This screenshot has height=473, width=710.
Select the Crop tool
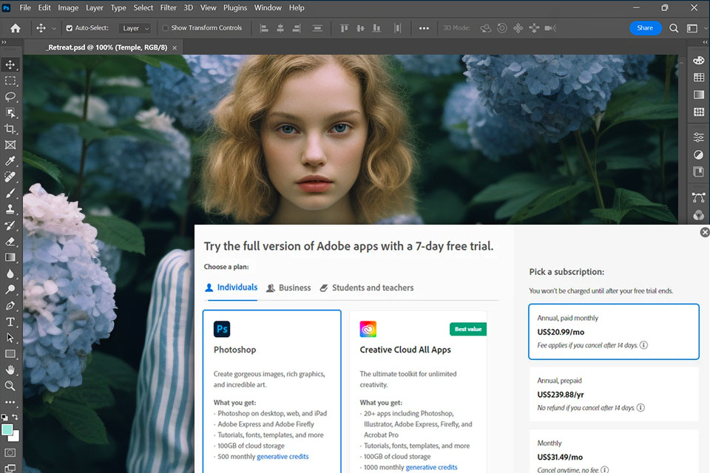[x=10, y=129]
